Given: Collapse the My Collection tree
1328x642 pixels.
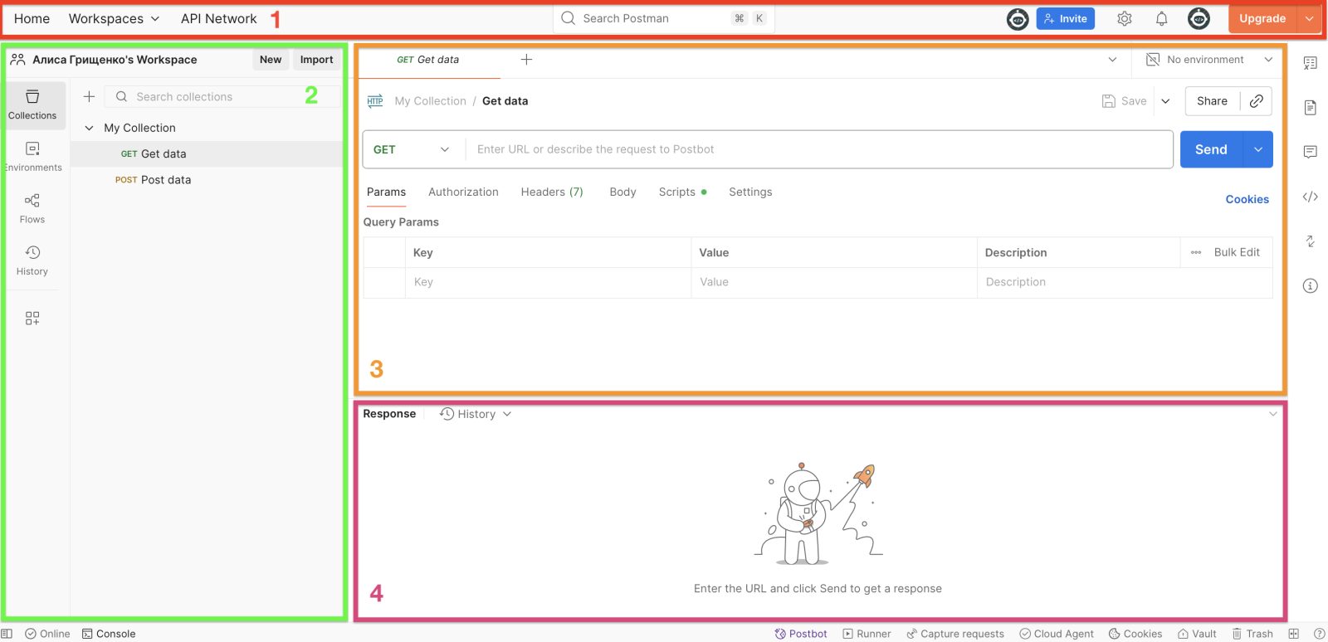Looking at the screenshot, I should coord(90,128).
